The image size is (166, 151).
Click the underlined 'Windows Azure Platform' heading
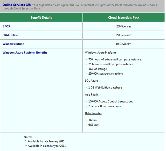(x=100, y=53)
